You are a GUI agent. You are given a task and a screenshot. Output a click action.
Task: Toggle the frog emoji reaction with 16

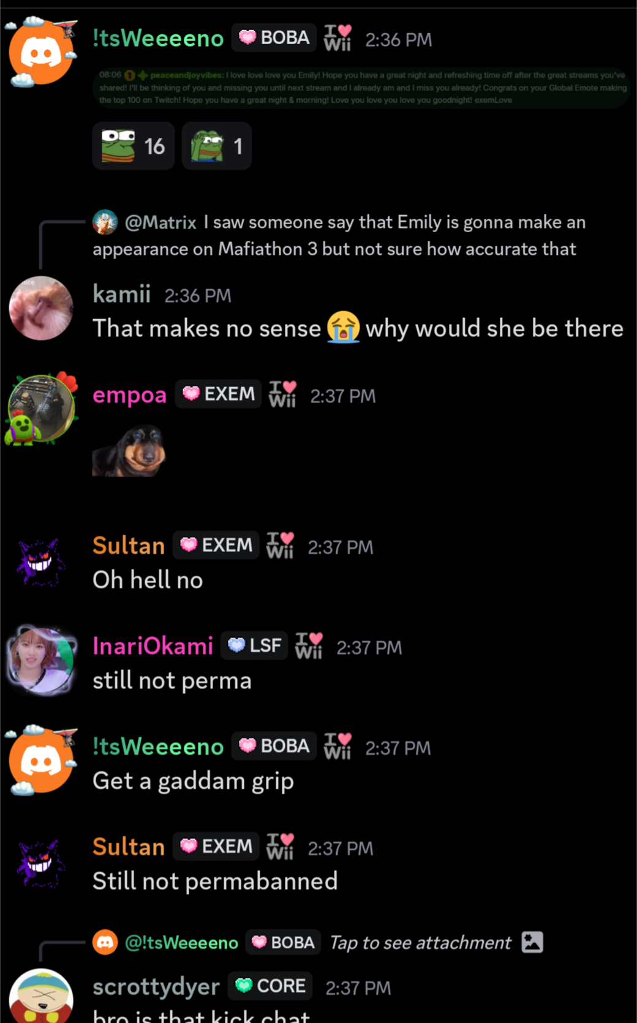tap(133, 146)
